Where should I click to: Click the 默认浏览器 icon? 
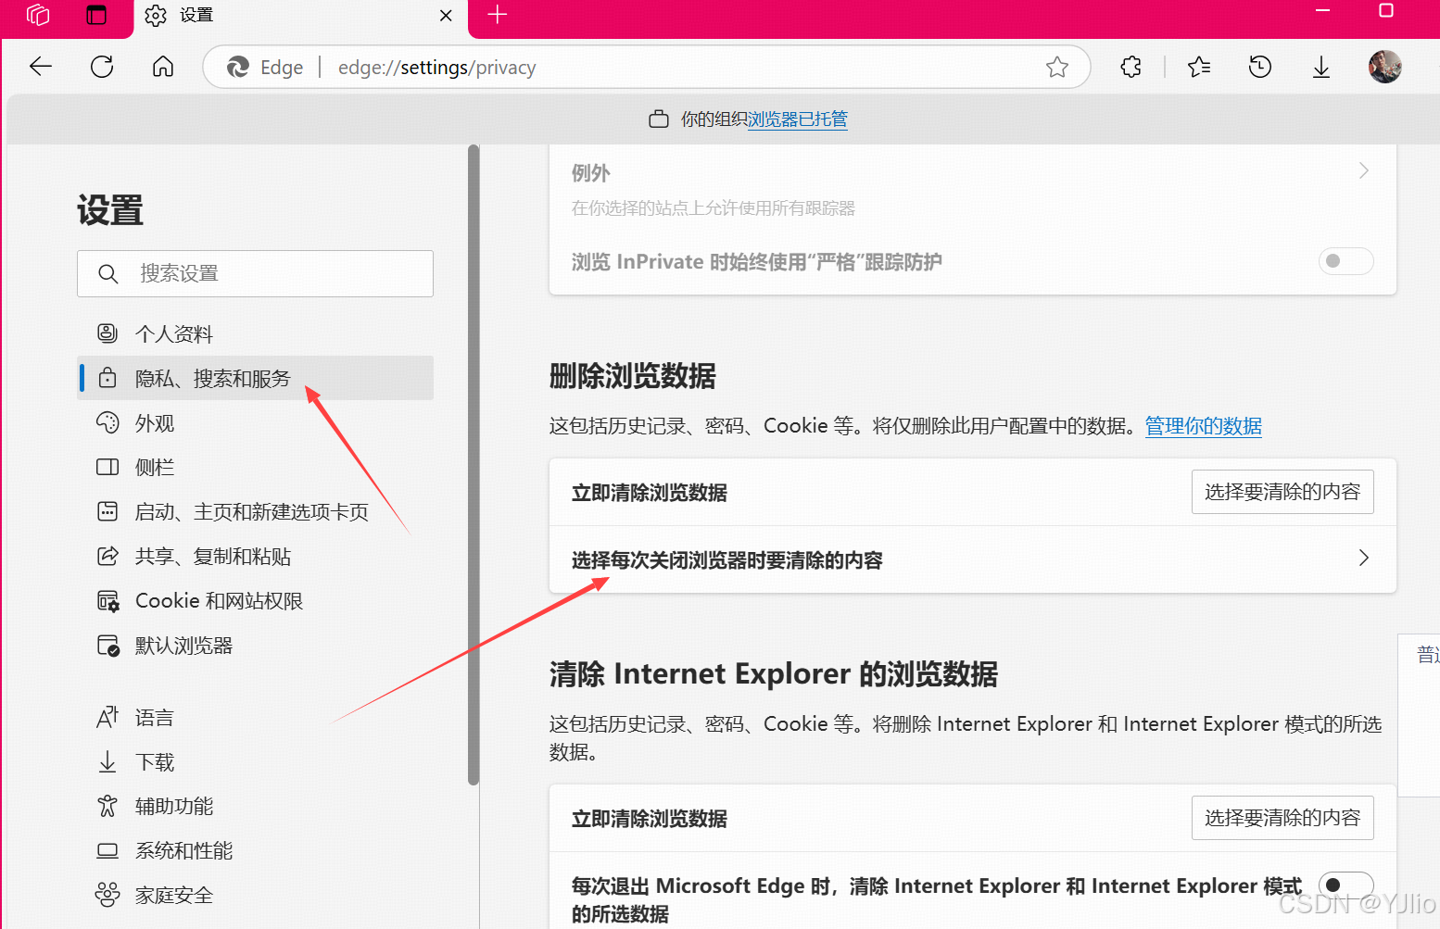coord(107,646)
